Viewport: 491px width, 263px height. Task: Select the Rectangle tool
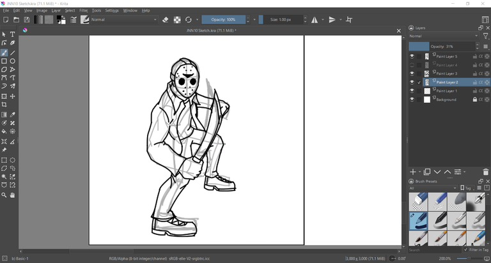click(4, 61)
